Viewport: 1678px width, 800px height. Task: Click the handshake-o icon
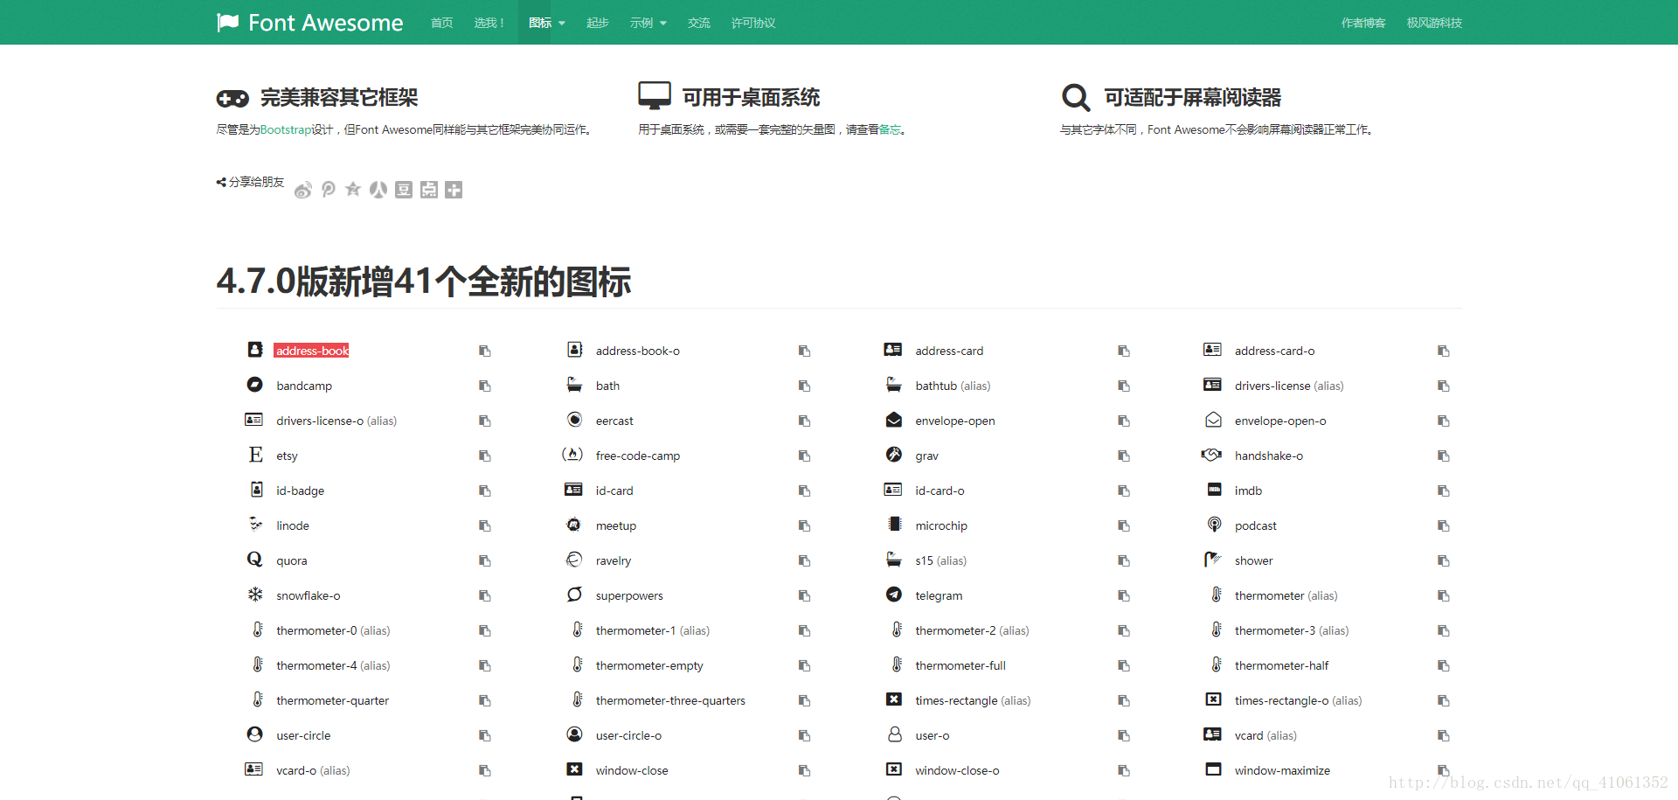pos(1211,455)
